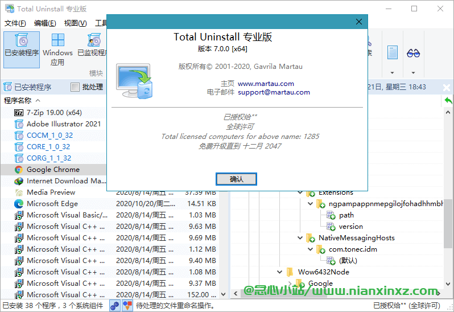Select Adobe Illustrator 2021 entry
This screenshot has height=312, width=454.
click(x=64, y=124)
